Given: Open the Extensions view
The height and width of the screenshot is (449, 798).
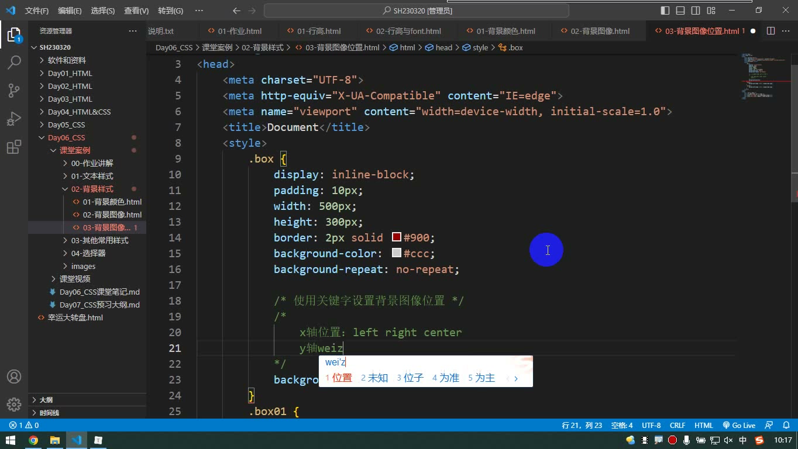Looking at the screenshot, I should [x=14, y=147].
